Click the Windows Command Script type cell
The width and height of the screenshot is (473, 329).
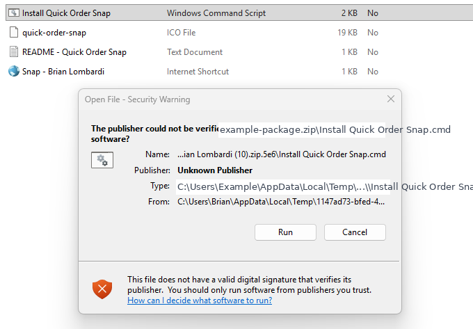point(216,13)
